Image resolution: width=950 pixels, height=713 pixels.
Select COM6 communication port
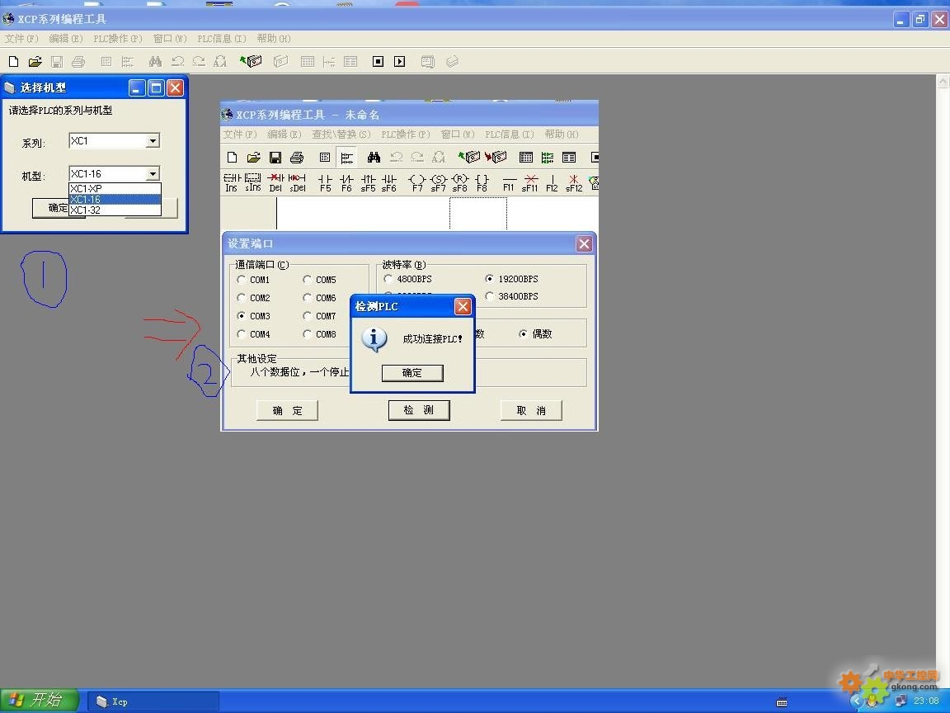[x=319, y=298]
